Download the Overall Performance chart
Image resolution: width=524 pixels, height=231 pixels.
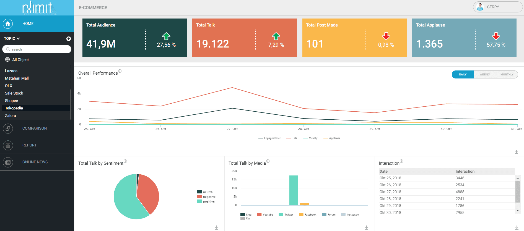point(517,152)
